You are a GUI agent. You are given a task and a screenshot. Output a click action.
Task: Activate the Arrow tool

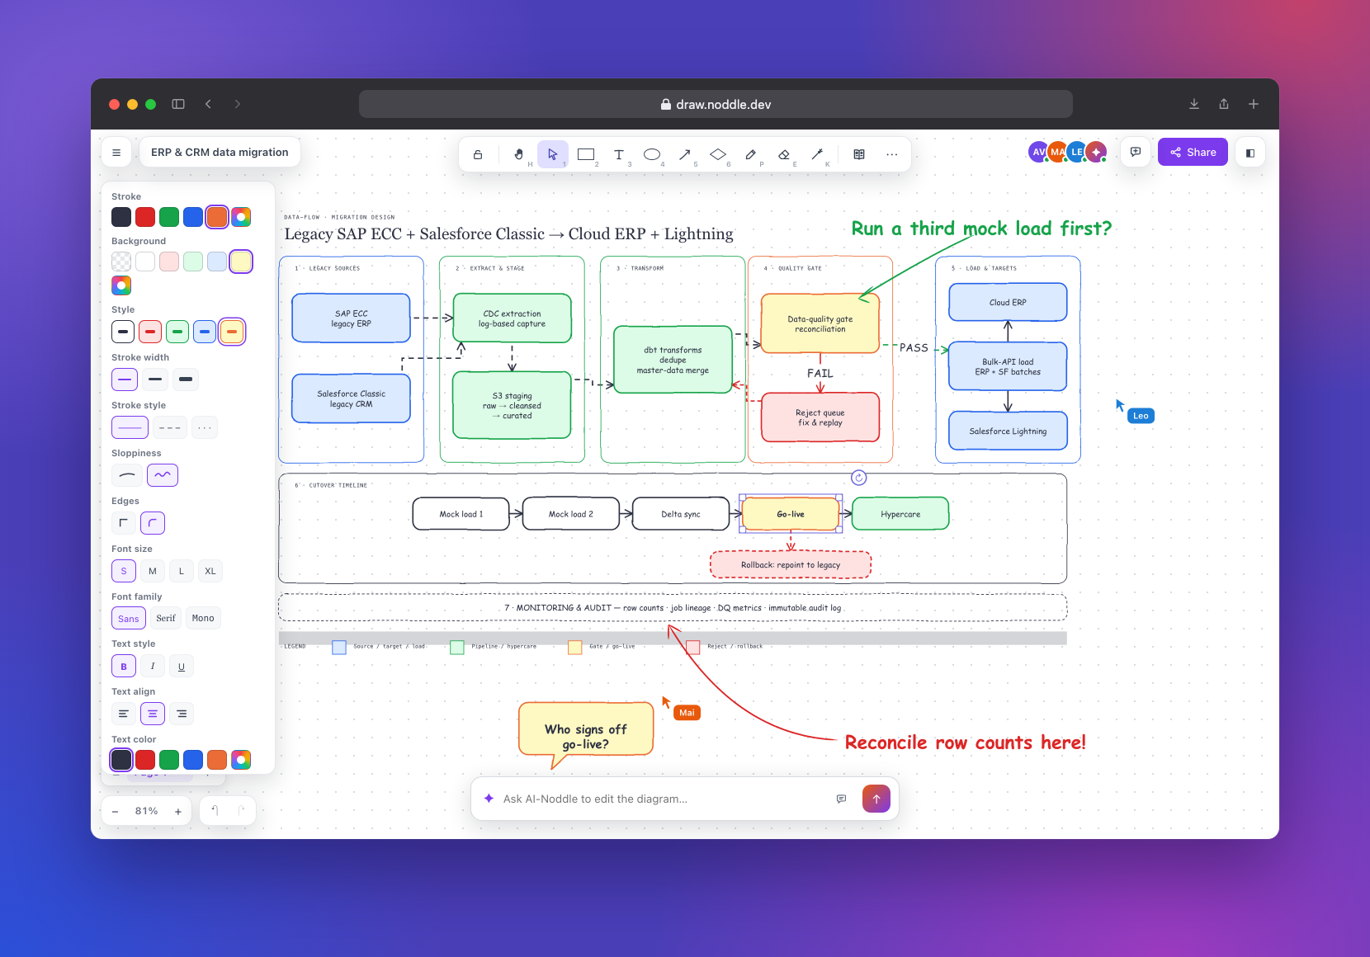[x=685, y=154]
